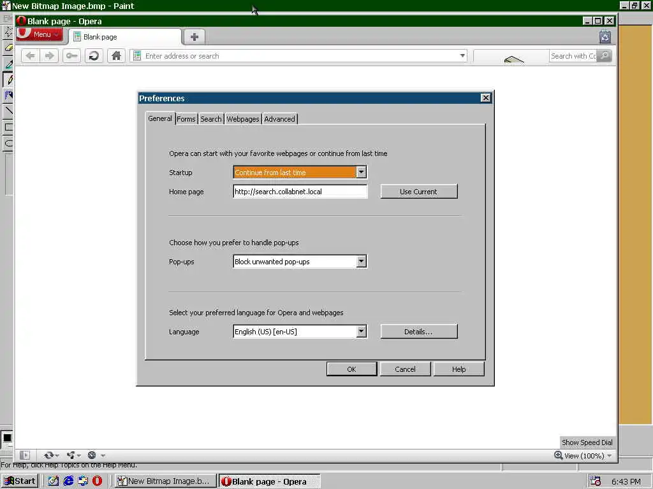Image resolution: width=653 pixels, height=489 pixels.
Task: Open the Start menu
Action: tap(20, 481)
